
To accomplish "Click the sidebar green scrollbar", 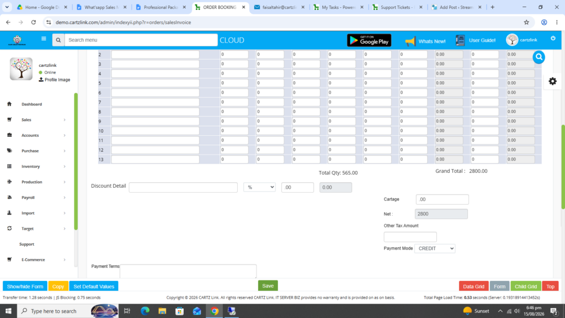I will click(76, 161).
